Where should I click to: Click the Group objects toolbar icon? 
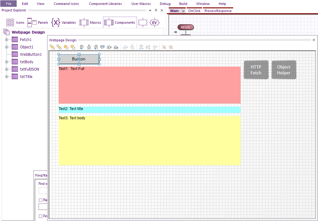[164, 47]
